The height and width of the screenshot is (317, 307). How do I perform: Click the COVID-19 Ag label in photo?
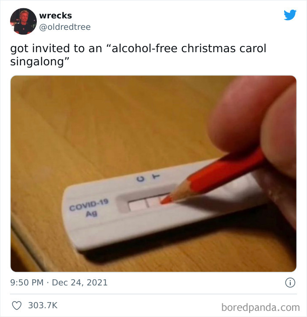89,207
